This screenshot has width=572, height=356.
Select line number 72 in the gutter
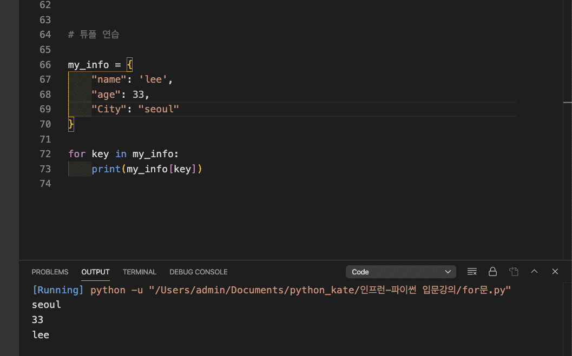tap(45, 154)
